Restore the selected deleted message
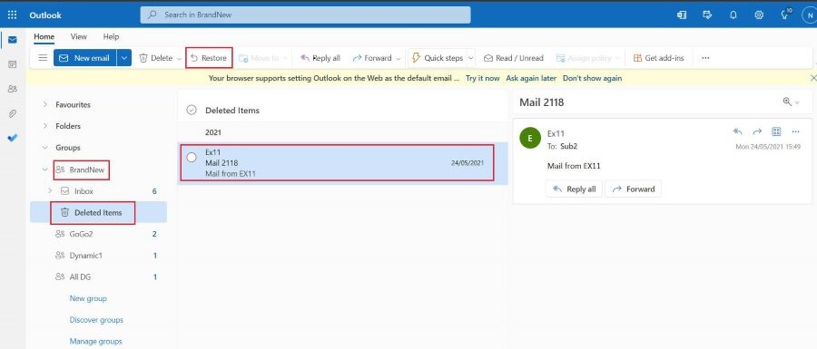817x349 pixels. (209, 58)
